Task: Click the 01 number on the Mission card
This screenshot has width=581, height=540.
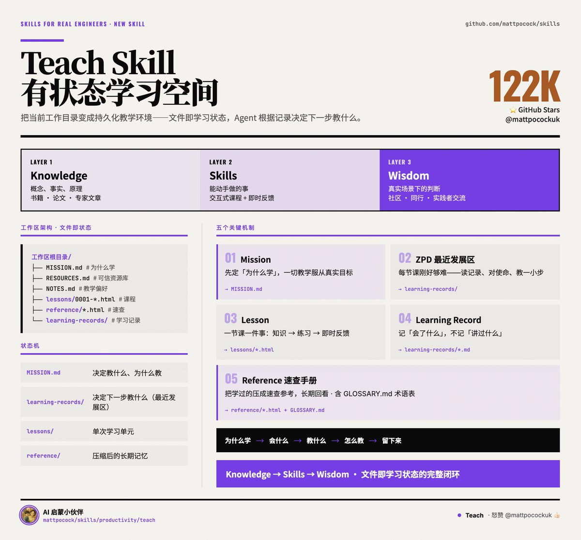Action: click(230, 258)
